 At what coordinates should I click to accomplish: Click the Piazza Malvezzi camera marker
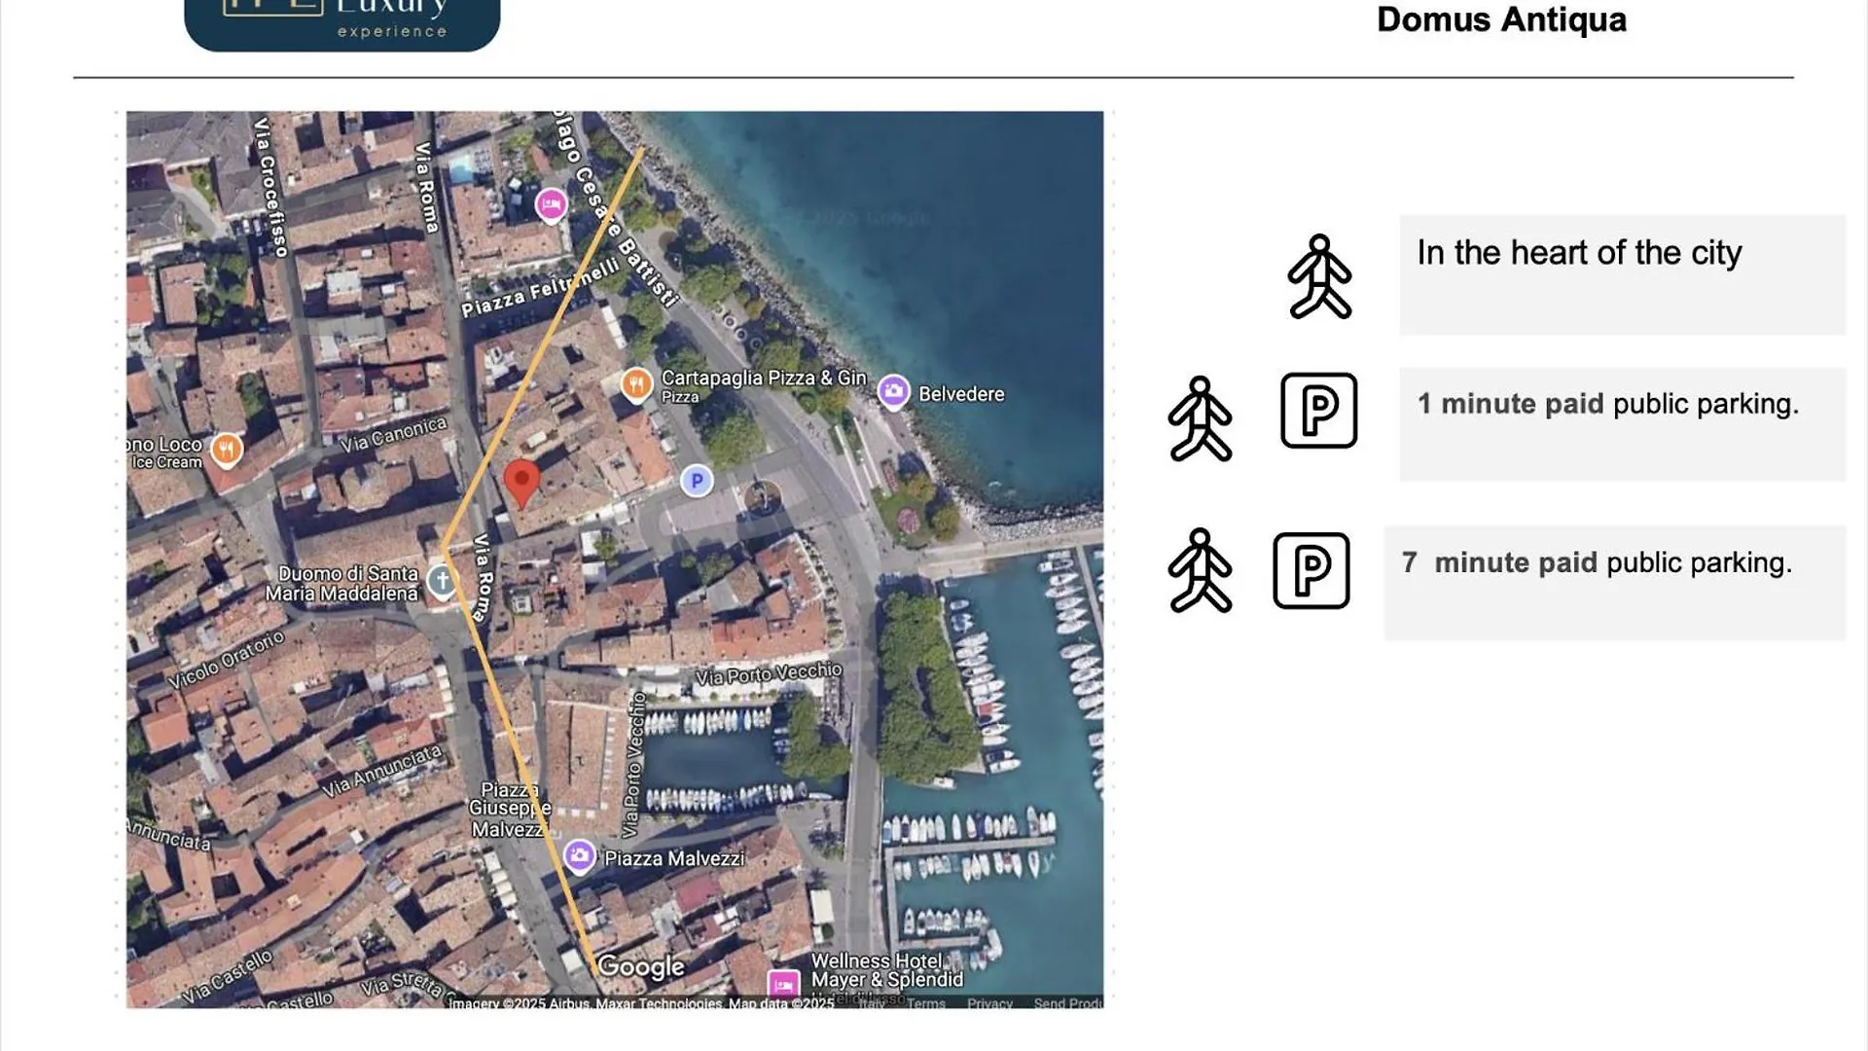point(580,856)
